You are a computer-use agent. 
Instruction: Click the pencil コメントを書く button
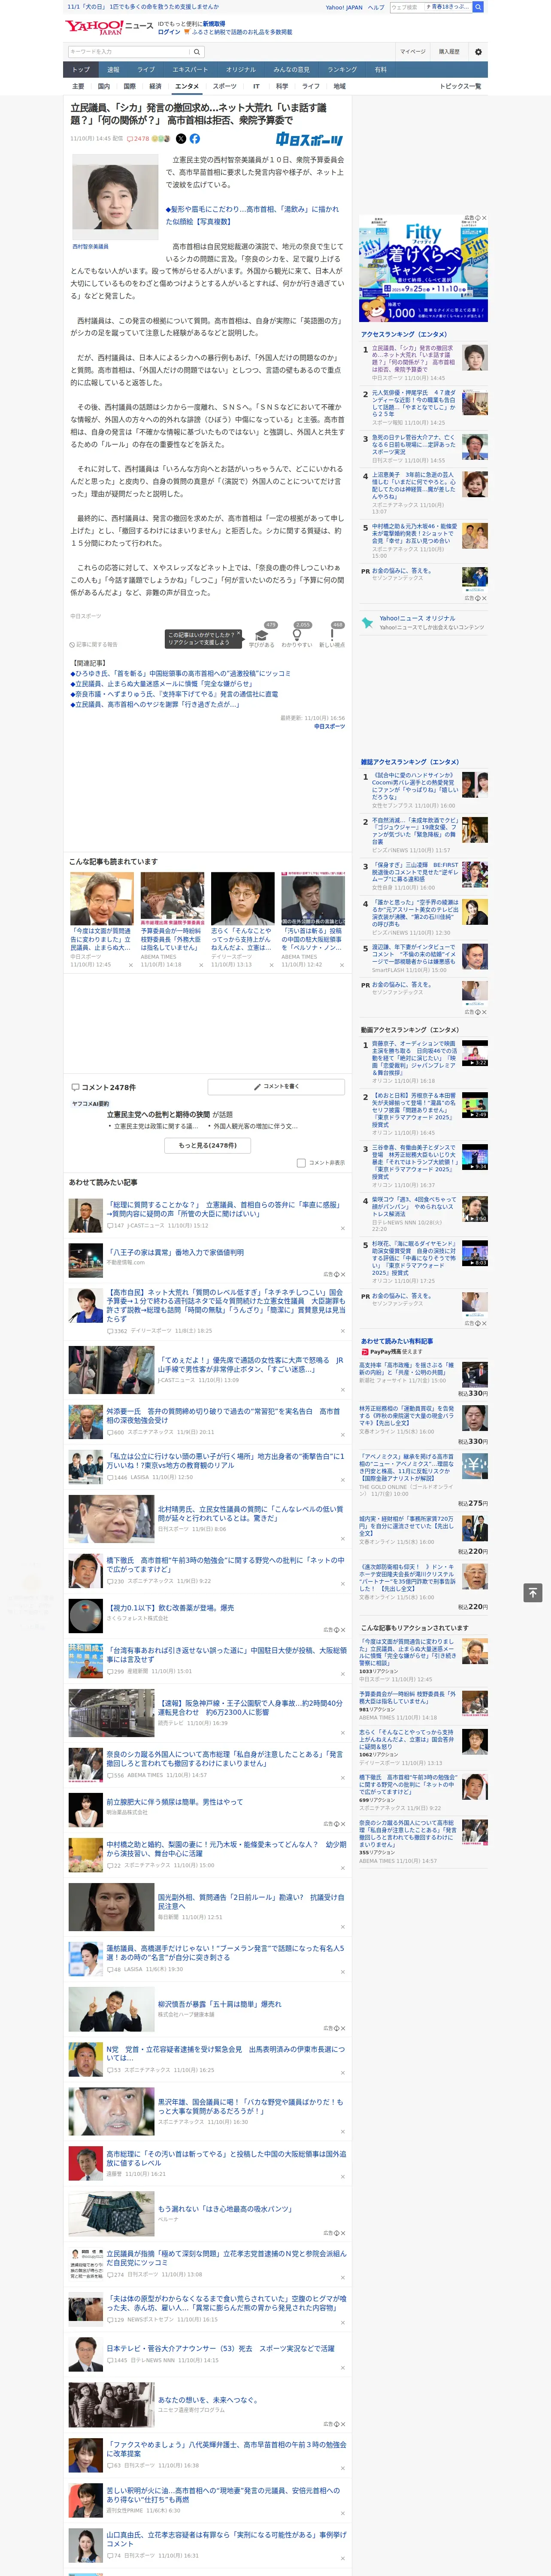[276, 1086]
